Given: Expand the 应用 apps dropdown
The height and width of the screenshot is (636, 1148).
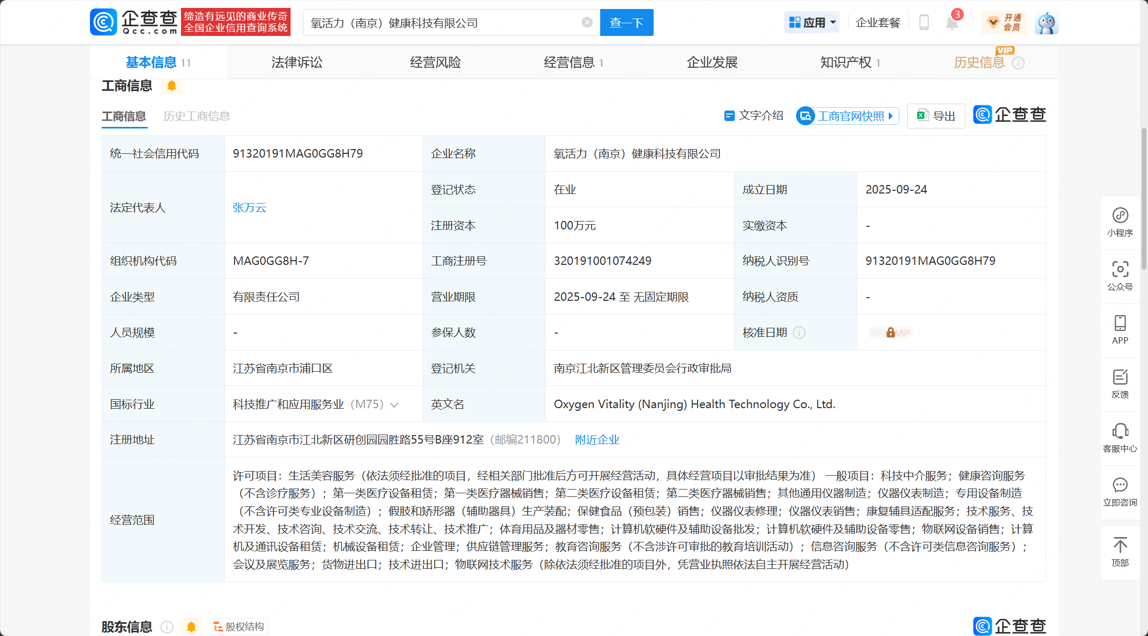Looking at the screenshot, I should point(812,23).
